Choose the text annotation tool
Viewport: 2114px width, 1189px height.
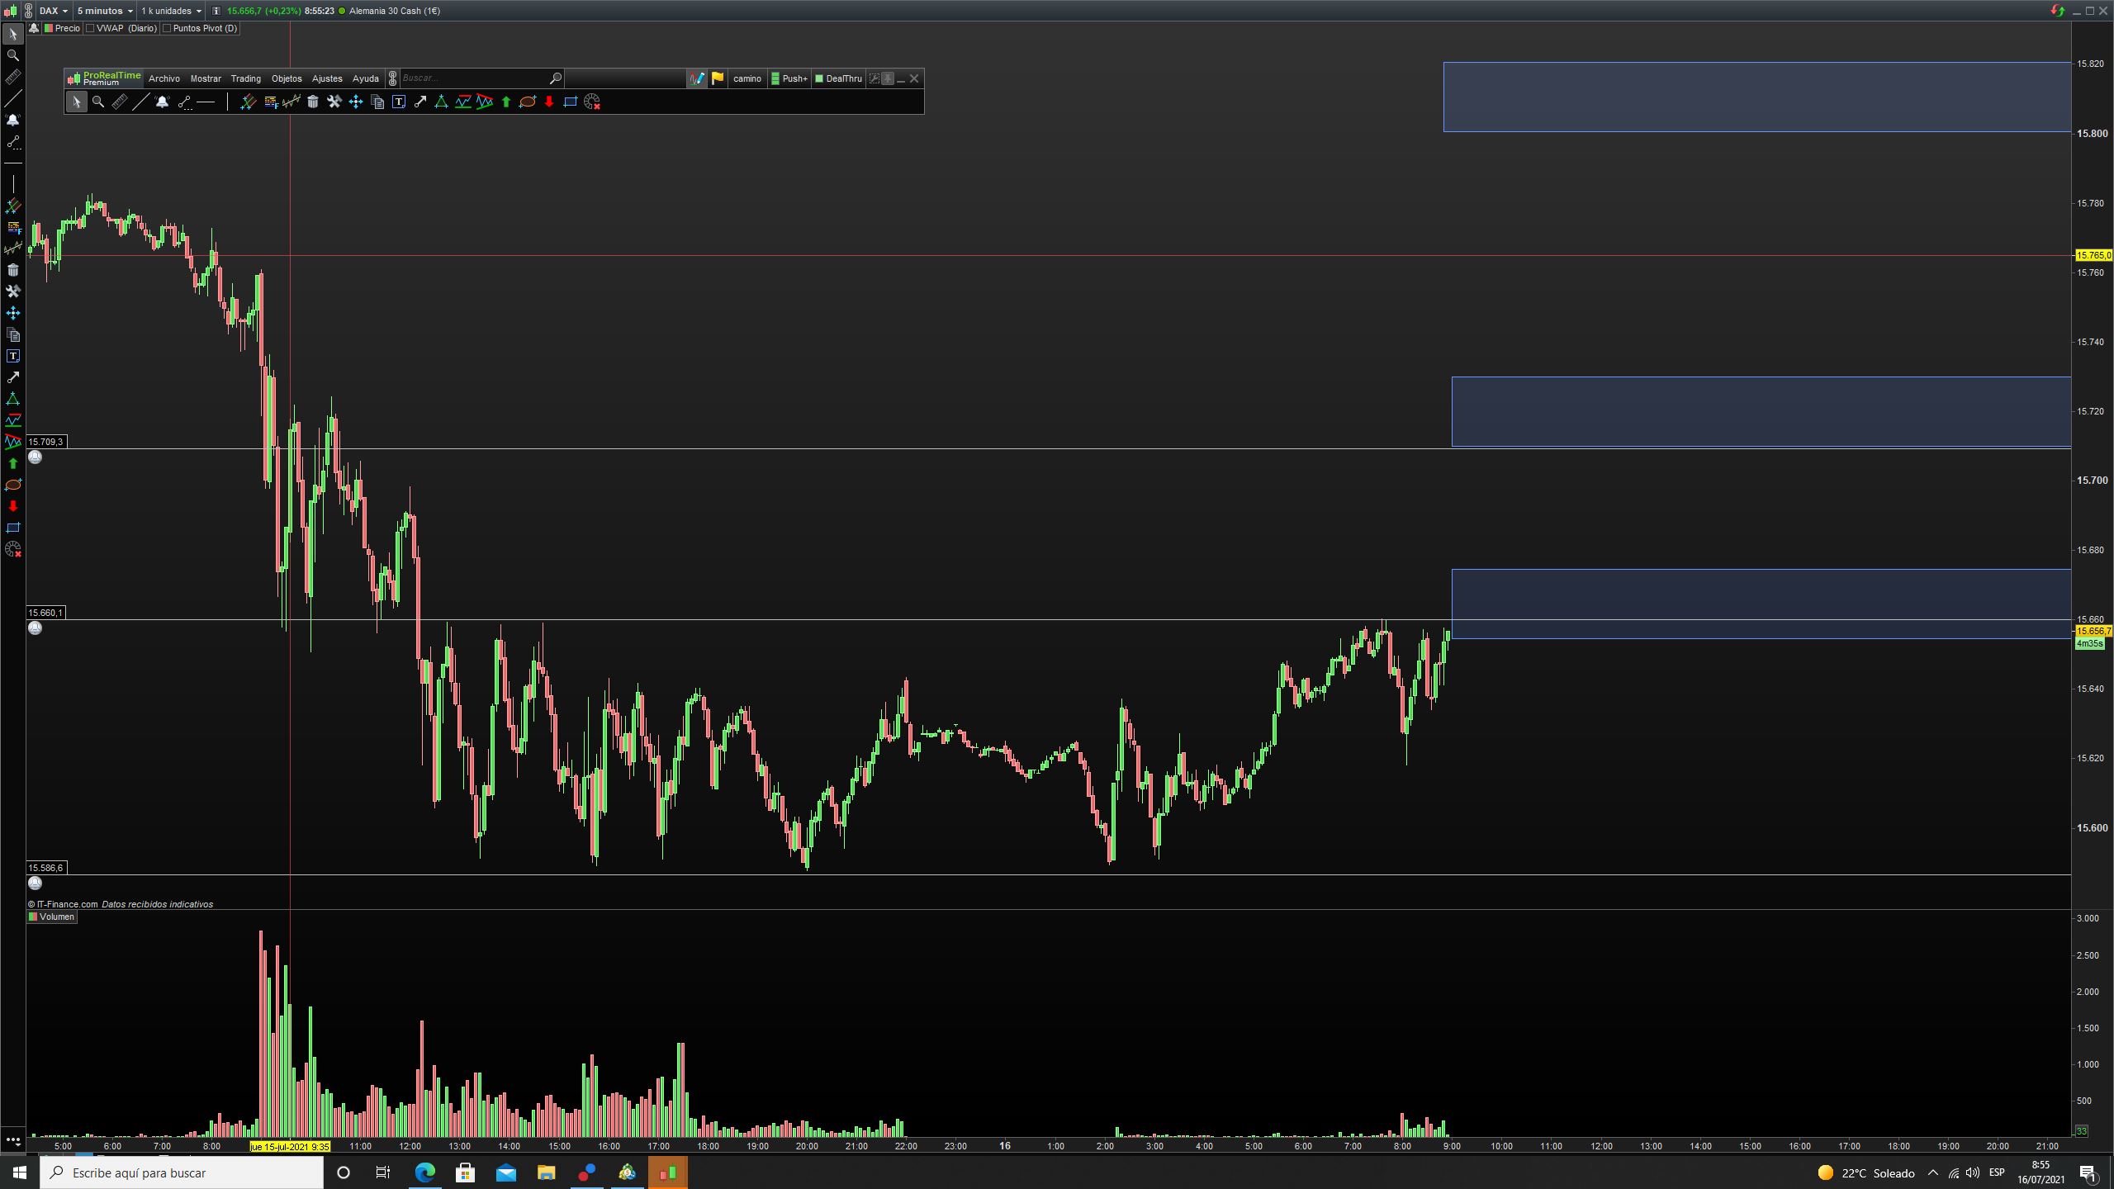399,102
